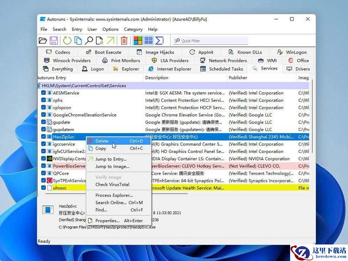Click the gupdate service icon

[50, 122]
